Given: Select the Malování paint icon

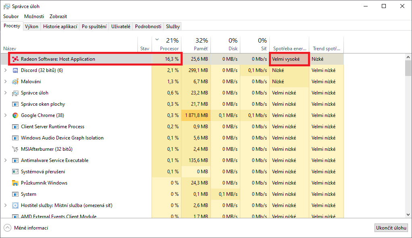Looking at the screenshot, I should tap(15, 82).
